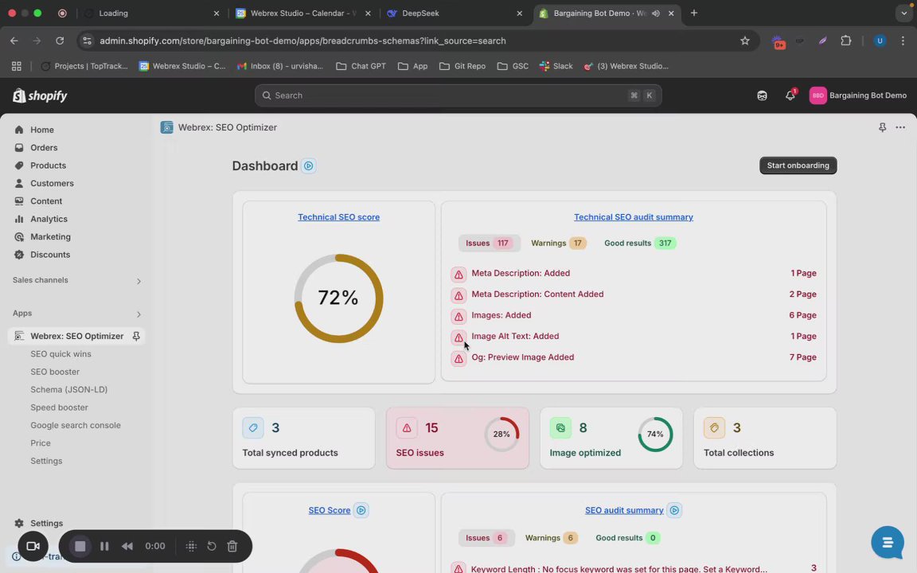Bookmark this page with the star icon
Screen dimensions: 917x573
tap(744, 41)
